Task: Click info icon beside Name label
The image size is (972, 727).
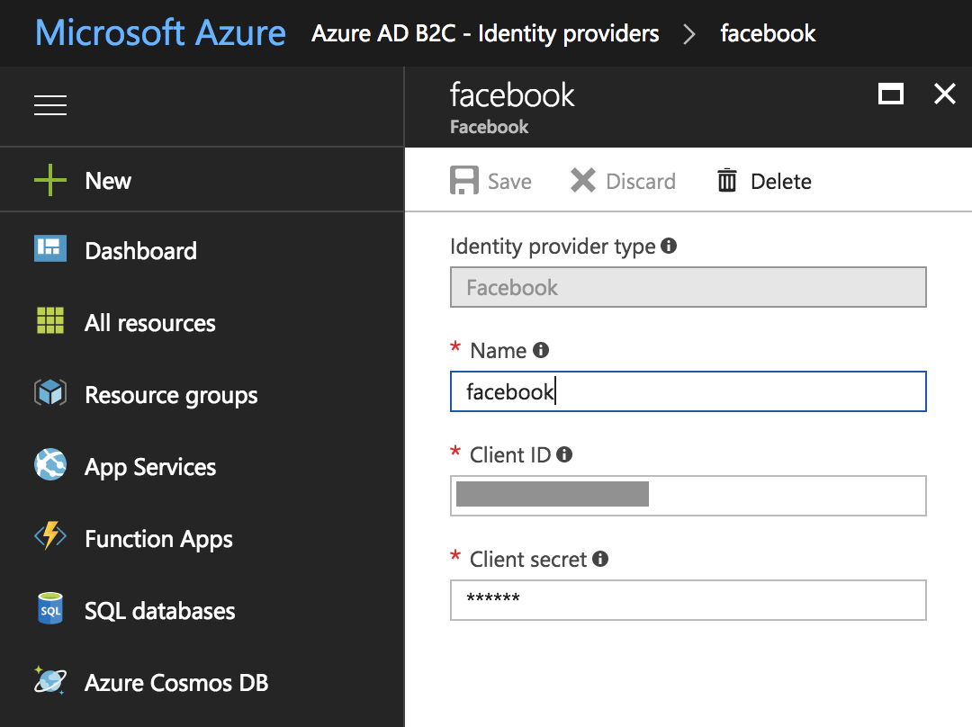Action: point(541,350)
